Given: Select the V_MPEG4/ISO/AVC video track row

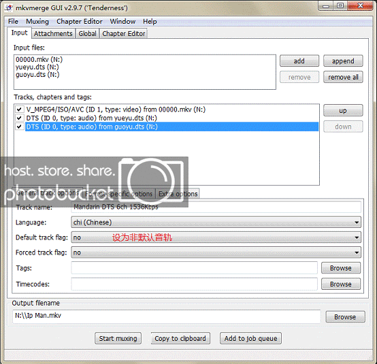Looking at the screenshot, I should 116,110.
